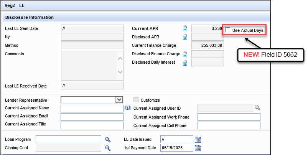
Task: Check the Customize checkbox
Action: (136, 100)
